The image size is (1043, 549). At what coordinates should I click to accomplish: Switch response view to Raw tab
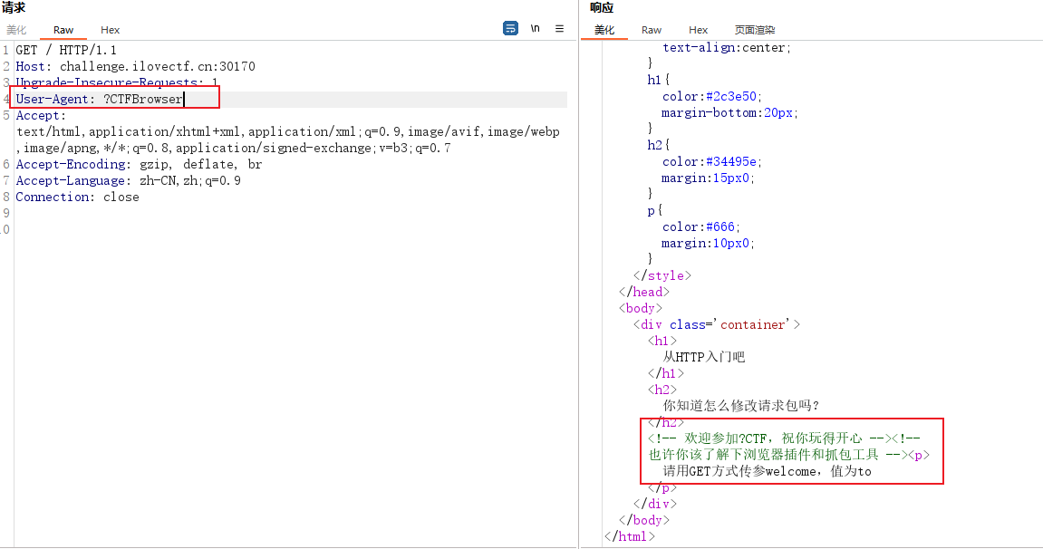coord(652,30)
